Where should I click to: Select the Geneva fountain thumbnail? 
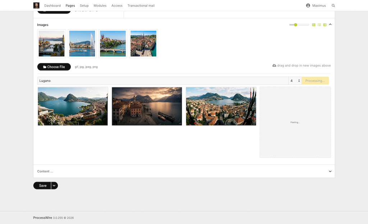[82, 43]
